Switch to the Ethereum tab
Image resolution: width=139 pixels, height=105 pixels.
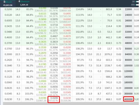pyautogui.click(x=24, y=3)
